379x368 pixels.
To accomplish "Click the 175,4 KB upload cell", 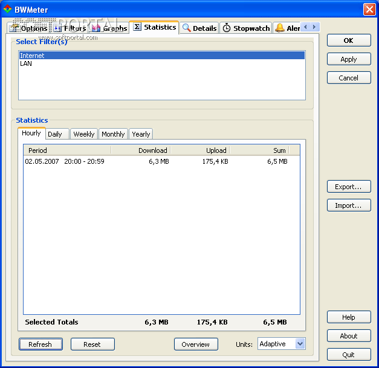I will [215, 161].
